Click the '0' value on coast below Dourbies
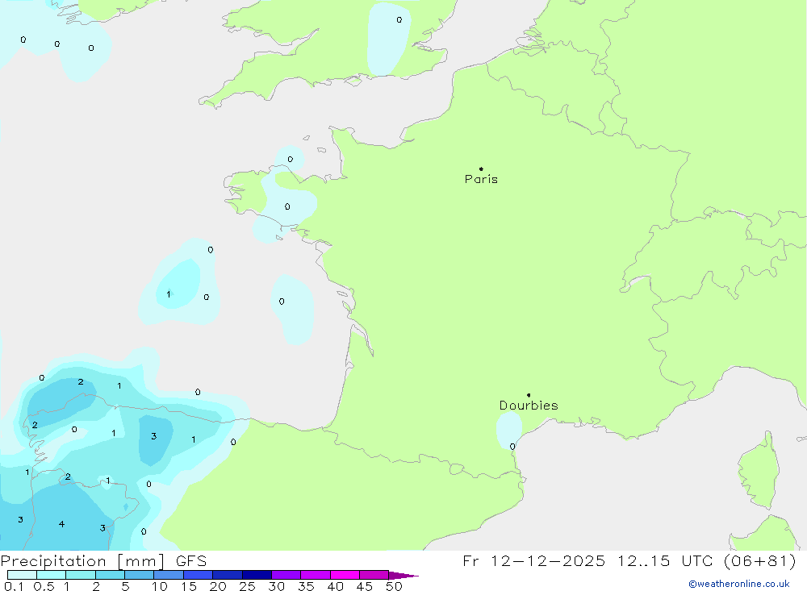 pos(512,447)
